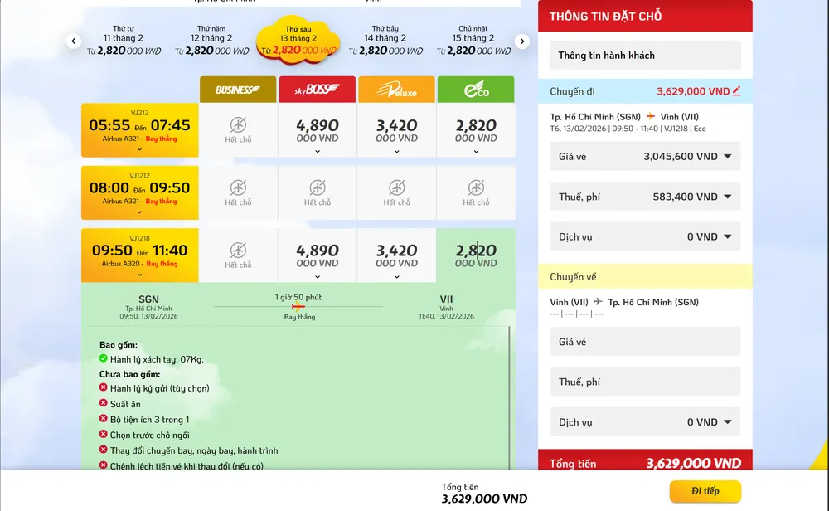Expand Deluxe fare arrow for 09:50 flight
The image size is (829, 511).
click(396, 277)
